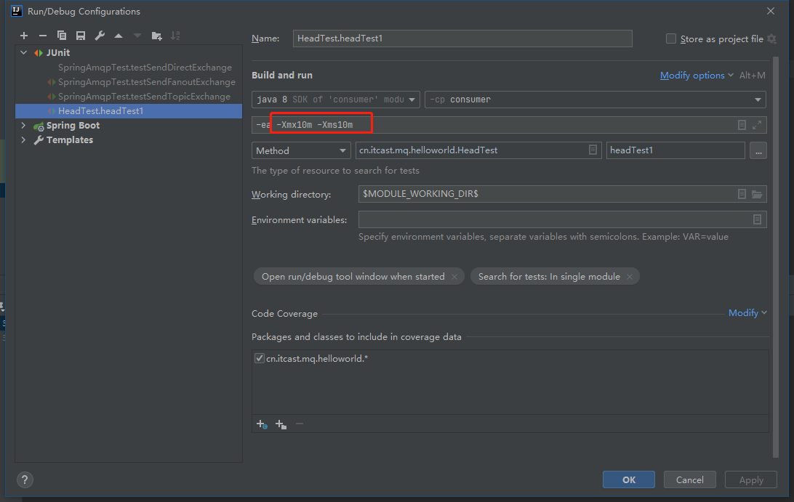Image resolution: width=794 pixels, height=502 pixels.
Task: Collapse the JUnit tree node
Action: tap(24, 52)
